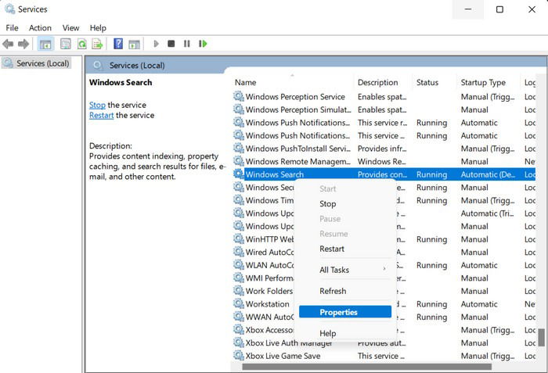548x373 pixels.
Task: Click gear icon of Windows Perception Service
Action: tap(239, 96)
